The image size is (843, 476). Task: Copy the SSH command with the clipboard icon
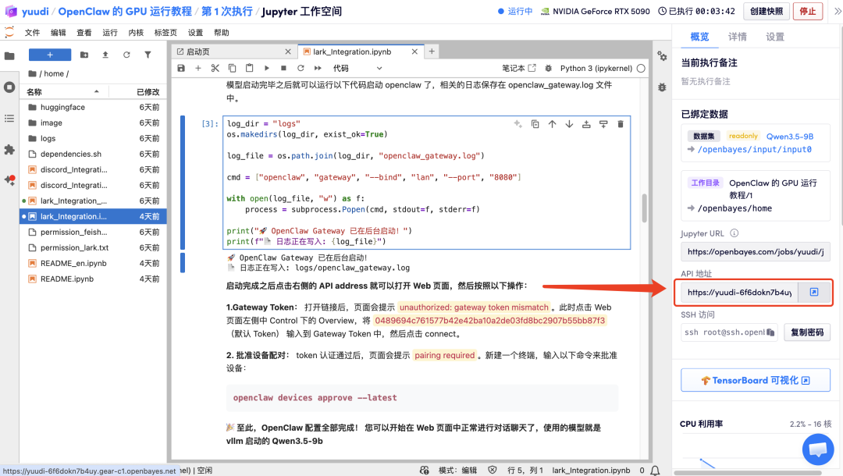(770, 332)
